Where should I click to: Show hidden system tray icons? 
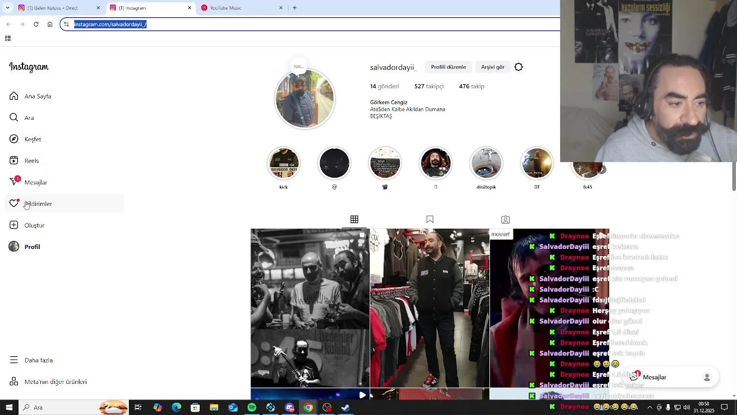pyautogui.click(x=650, y=408)
